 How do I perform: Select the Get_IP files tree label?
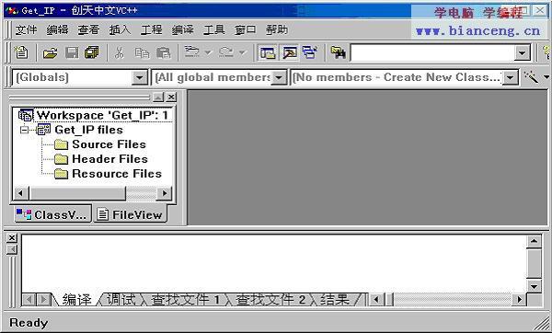click(89, 130)
